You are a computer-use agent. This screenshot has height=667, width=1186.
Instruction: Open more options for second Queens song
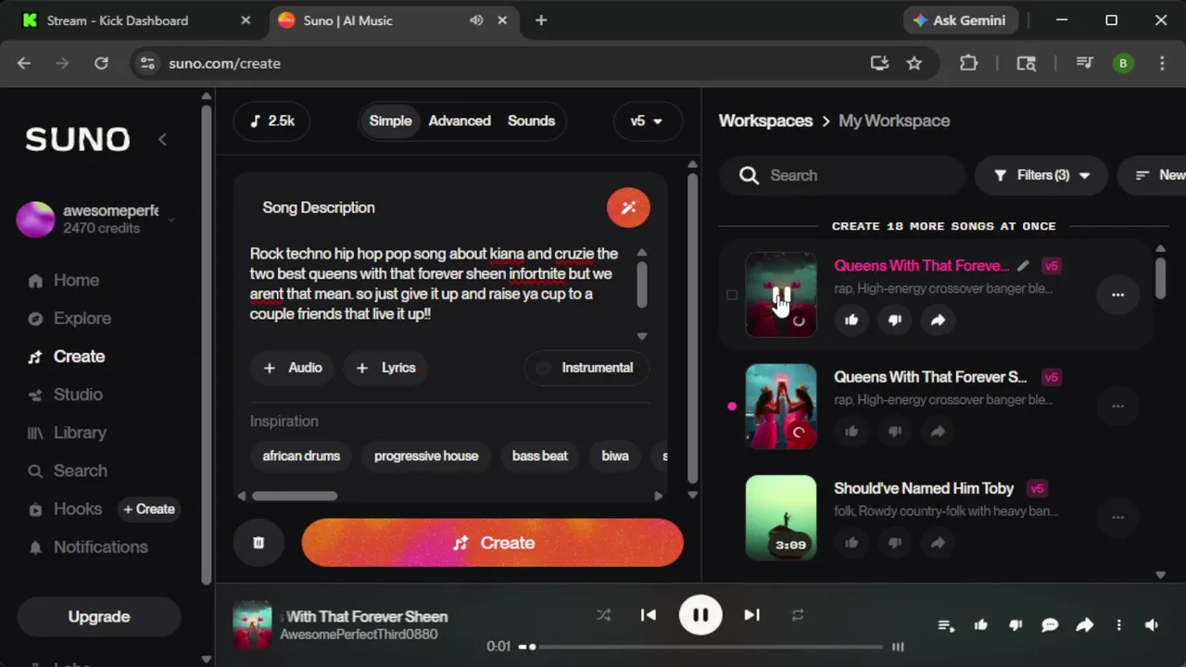pos(1117,406)
